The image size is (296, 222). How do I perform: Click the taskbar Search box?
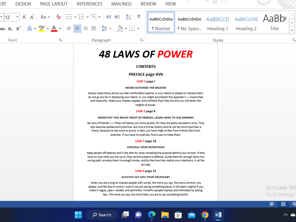(102, 215)
